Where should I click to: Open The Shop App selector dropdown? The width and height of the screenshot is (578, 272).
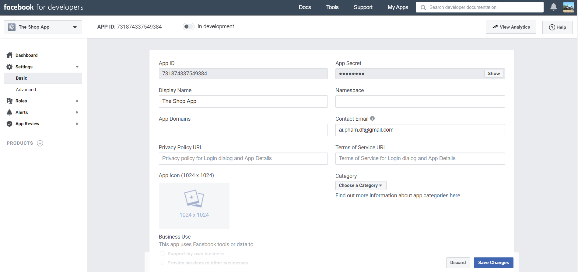pos(43,27)
